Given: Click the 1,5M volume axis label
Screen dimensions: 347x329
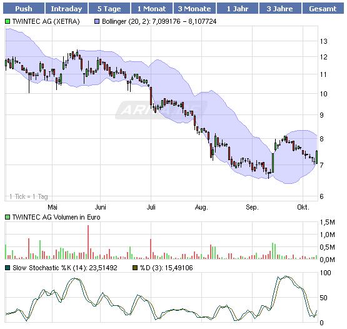Looking at the screenshot, I should (327, 222).
